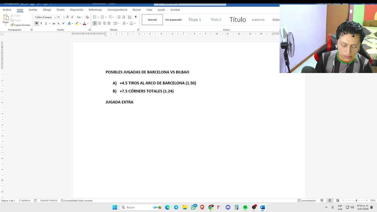Adjust the zoom slider handle
The image size is (377, 212).
[x=356, y=201]
